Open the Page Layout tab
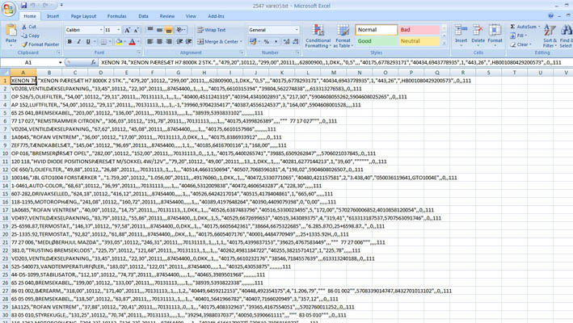 click(x=83, y=16)
